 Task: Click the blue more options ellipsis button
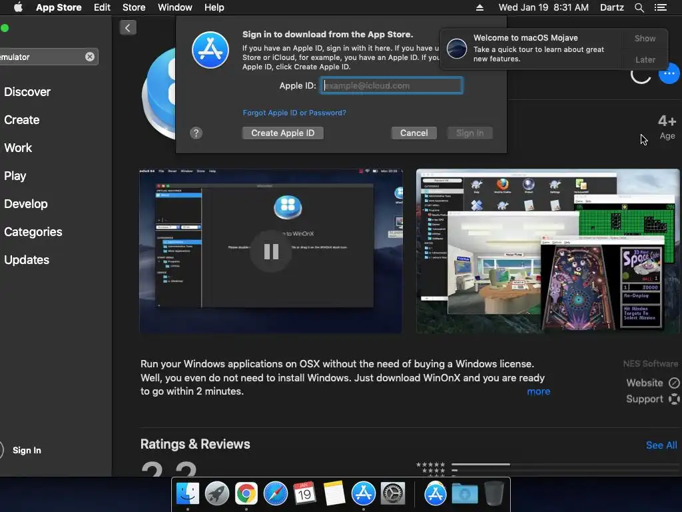click(x=669, y=73)
